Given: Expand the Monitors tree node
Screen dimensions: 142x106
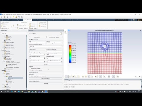Looking at the screenshot, I should click(x=3, y=57).
